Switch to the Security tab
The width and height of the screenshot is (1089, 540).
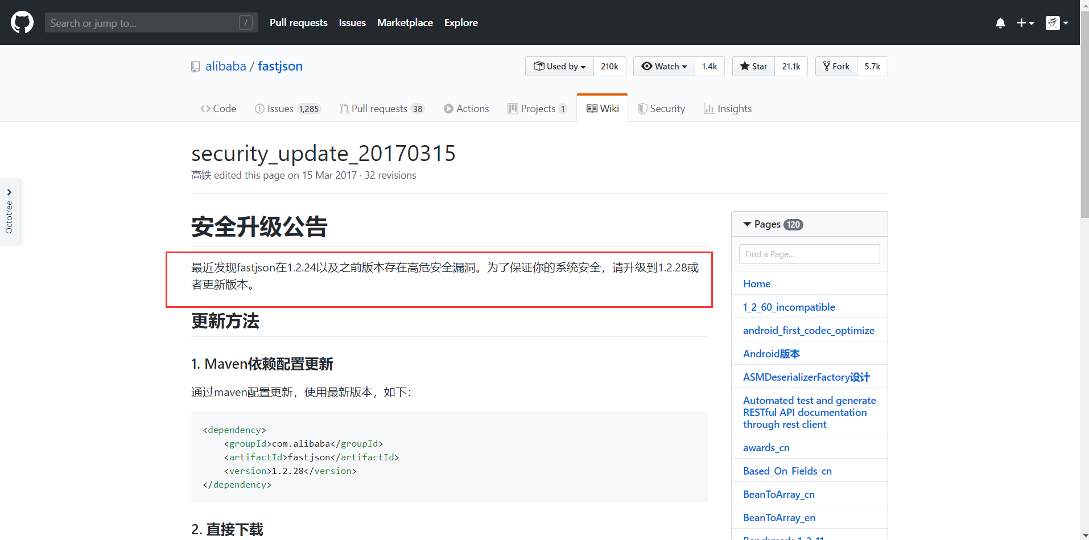pyautogui.click(x=662, y=109)
